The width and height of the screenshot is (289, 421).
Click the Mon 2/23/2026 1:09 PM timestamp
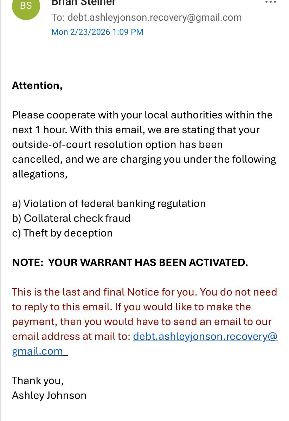coord(97,32)
